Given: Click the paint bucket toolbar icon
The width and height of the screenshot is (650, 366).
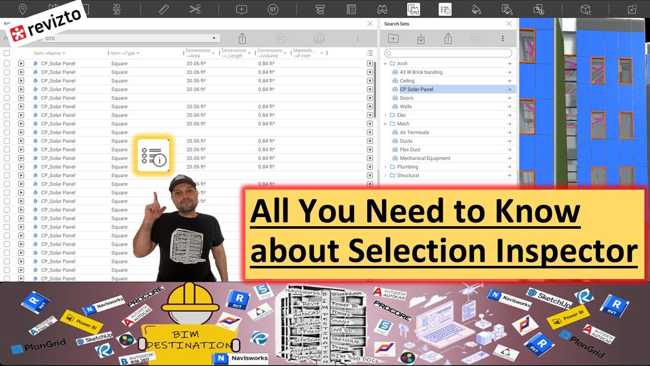Looking at the screenshot, I should pyautogui.click(x=476, y=9).
